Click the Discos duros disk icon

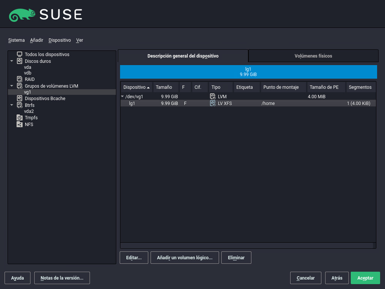click(20, 61)
